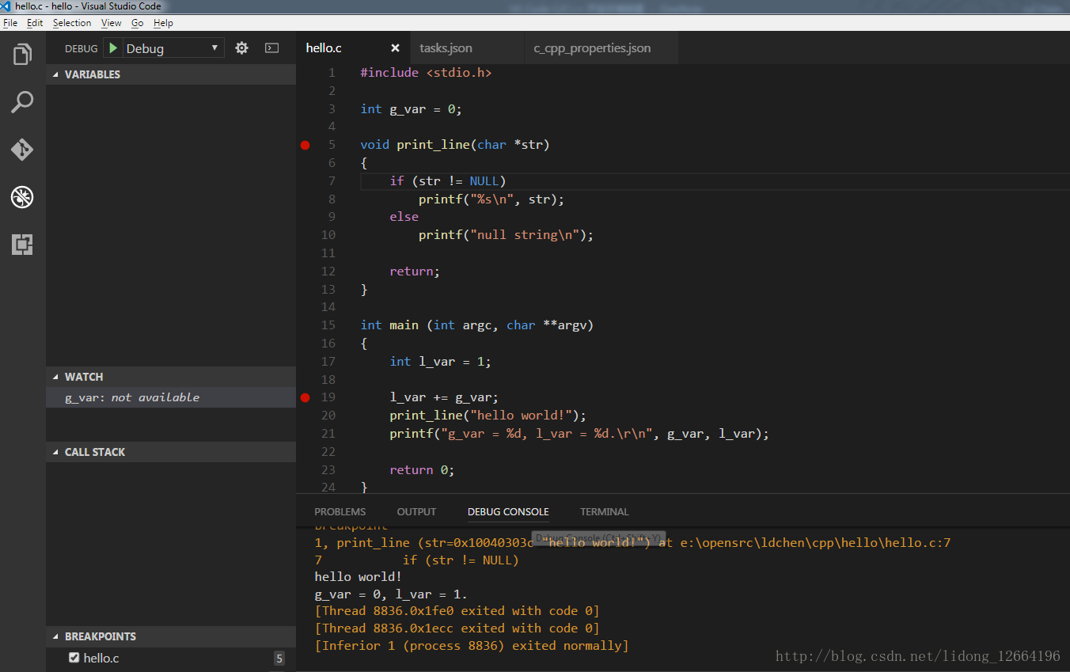The width and height of the screenshot is (1070, 672).
Task: Collapse the WATCH section
Action: [83, 377]
